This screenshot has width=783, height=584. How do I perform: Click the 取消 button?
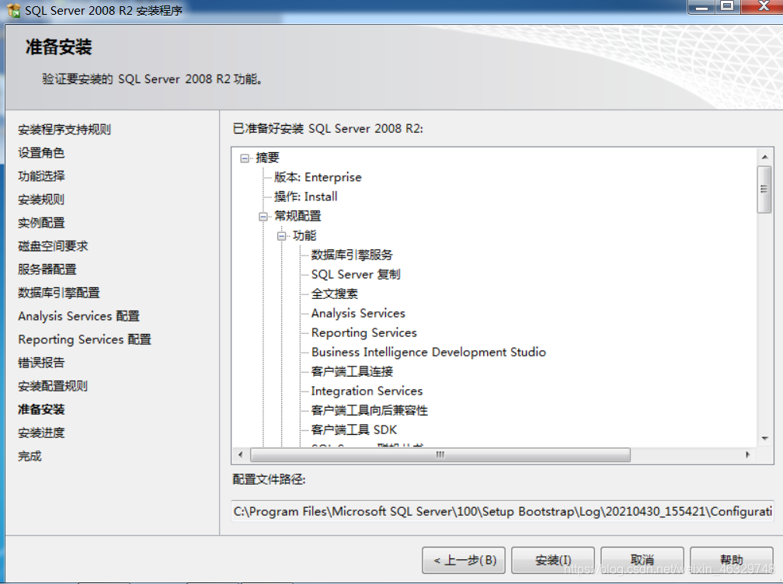coord(642,560)
